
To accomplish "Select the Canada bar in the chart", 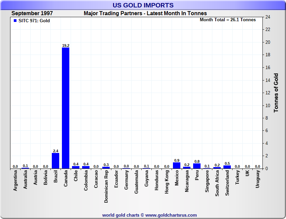I will 66,108.
